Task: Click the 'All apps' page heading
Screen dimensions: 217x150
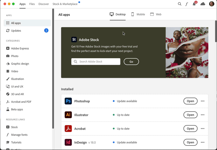Action: click(64, 15)
